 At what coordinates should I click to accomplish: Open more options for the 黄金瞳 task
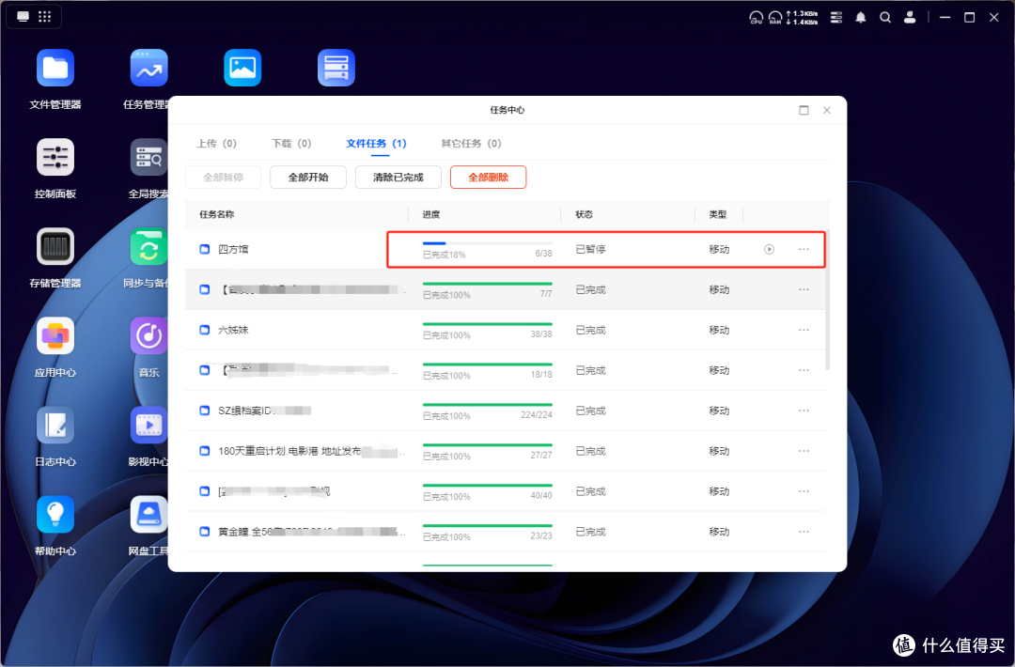[x=804, y=532]
